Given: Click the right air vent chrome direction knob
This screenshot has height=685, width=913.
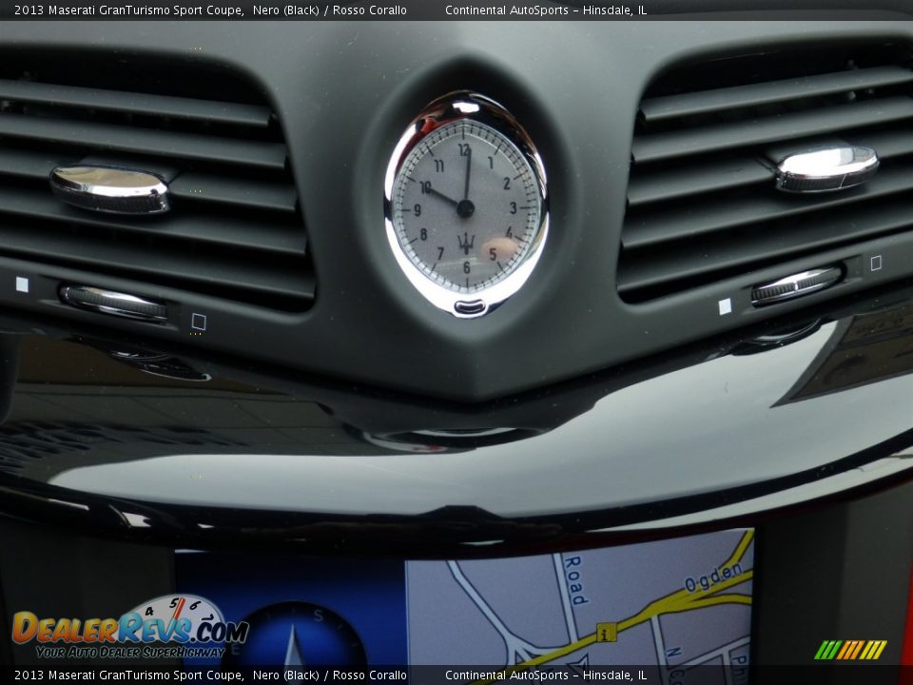Looking at the screenshot, I should coord(826,168).
